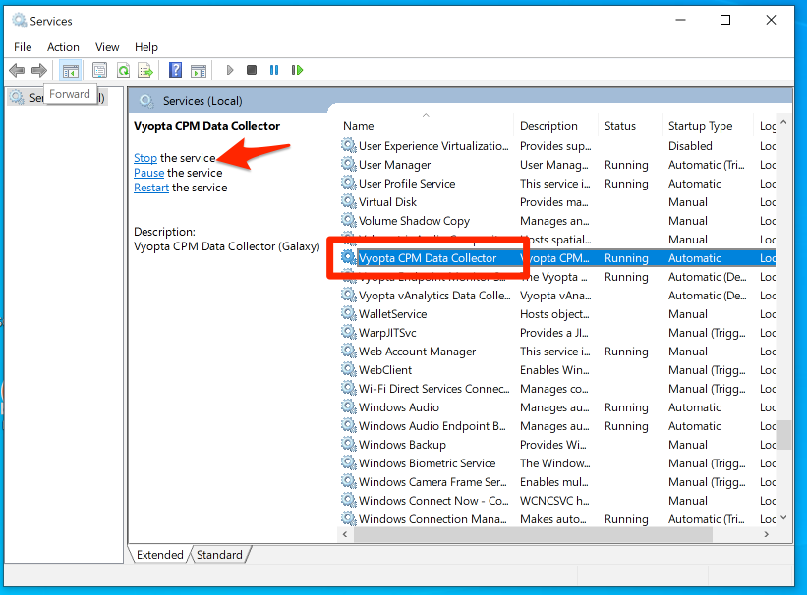This screenshot has width=807, height=595.
Task: Click the Export List toolbar icon
Action: 145,70
